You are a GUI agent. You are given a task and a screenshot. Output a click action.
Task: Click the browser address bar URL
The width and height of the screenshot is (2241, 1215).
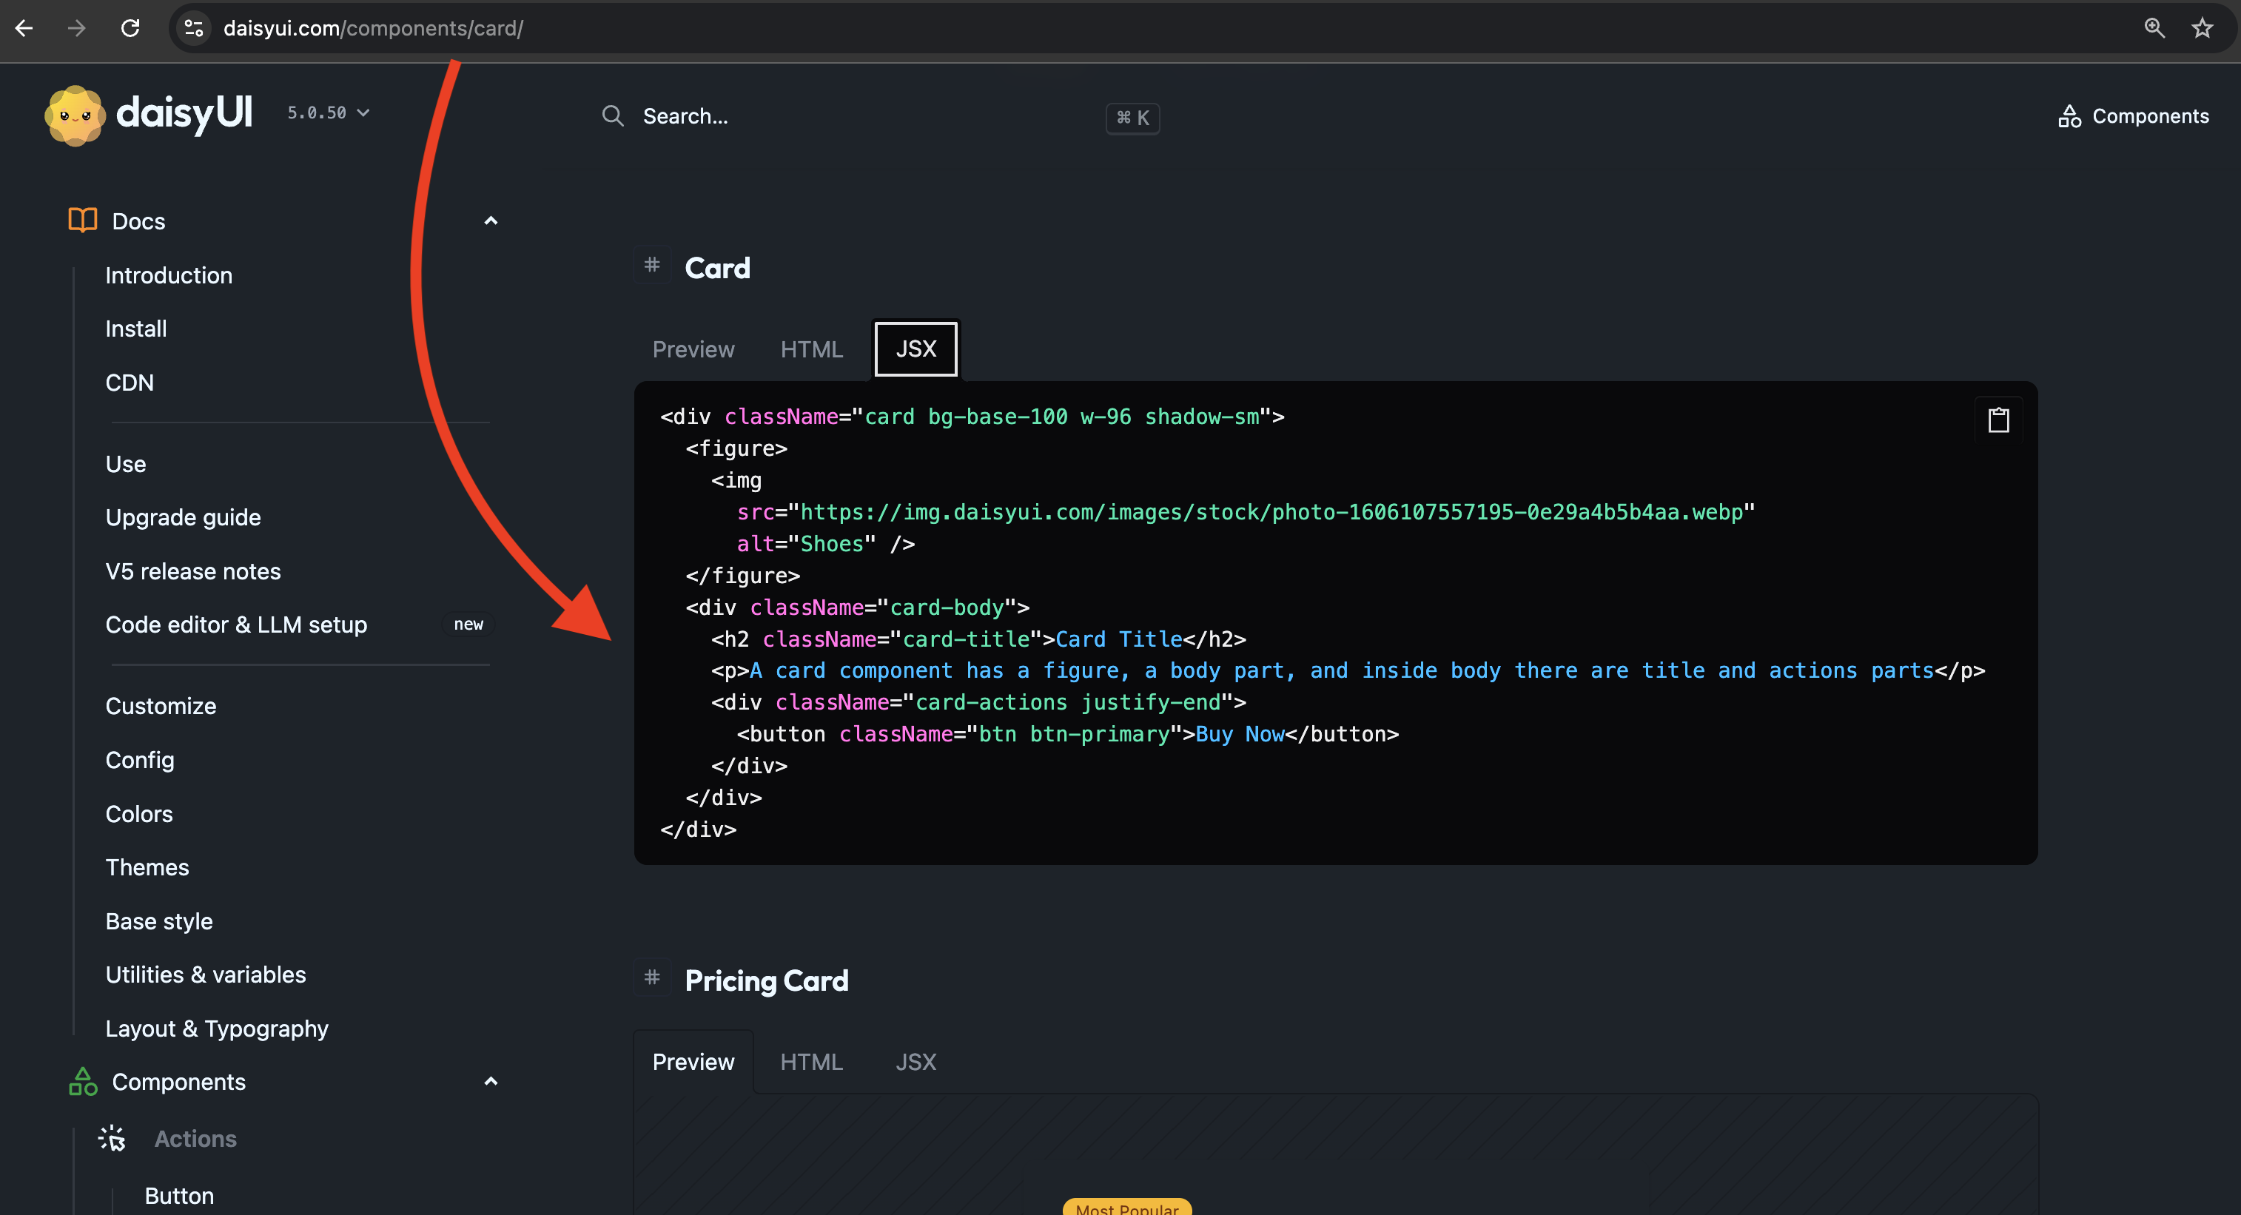pos(373,28)
